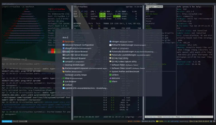Click the Avahi SSH-Server-Browser icon
Screen dimensions: 216x125
64,52
